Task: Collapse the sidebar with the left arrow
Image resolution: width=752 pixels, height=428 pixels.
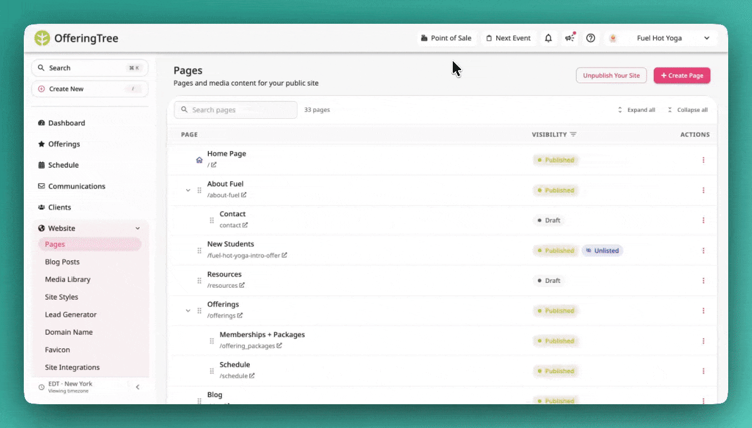Action: point(137,387)
